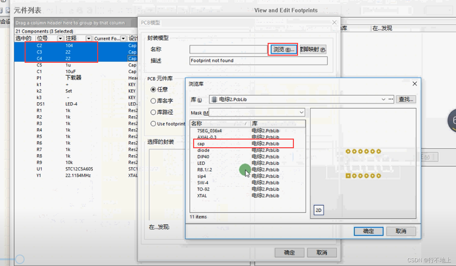The image size is (456, 266).
Task: Open the 位号 column filter dropdown
Action: [x=60, y=38]
